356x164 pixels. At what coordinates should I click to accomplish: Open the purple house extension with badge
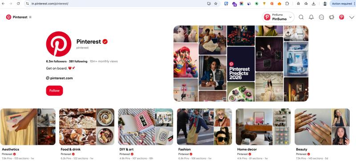click(x=234, y=4)
